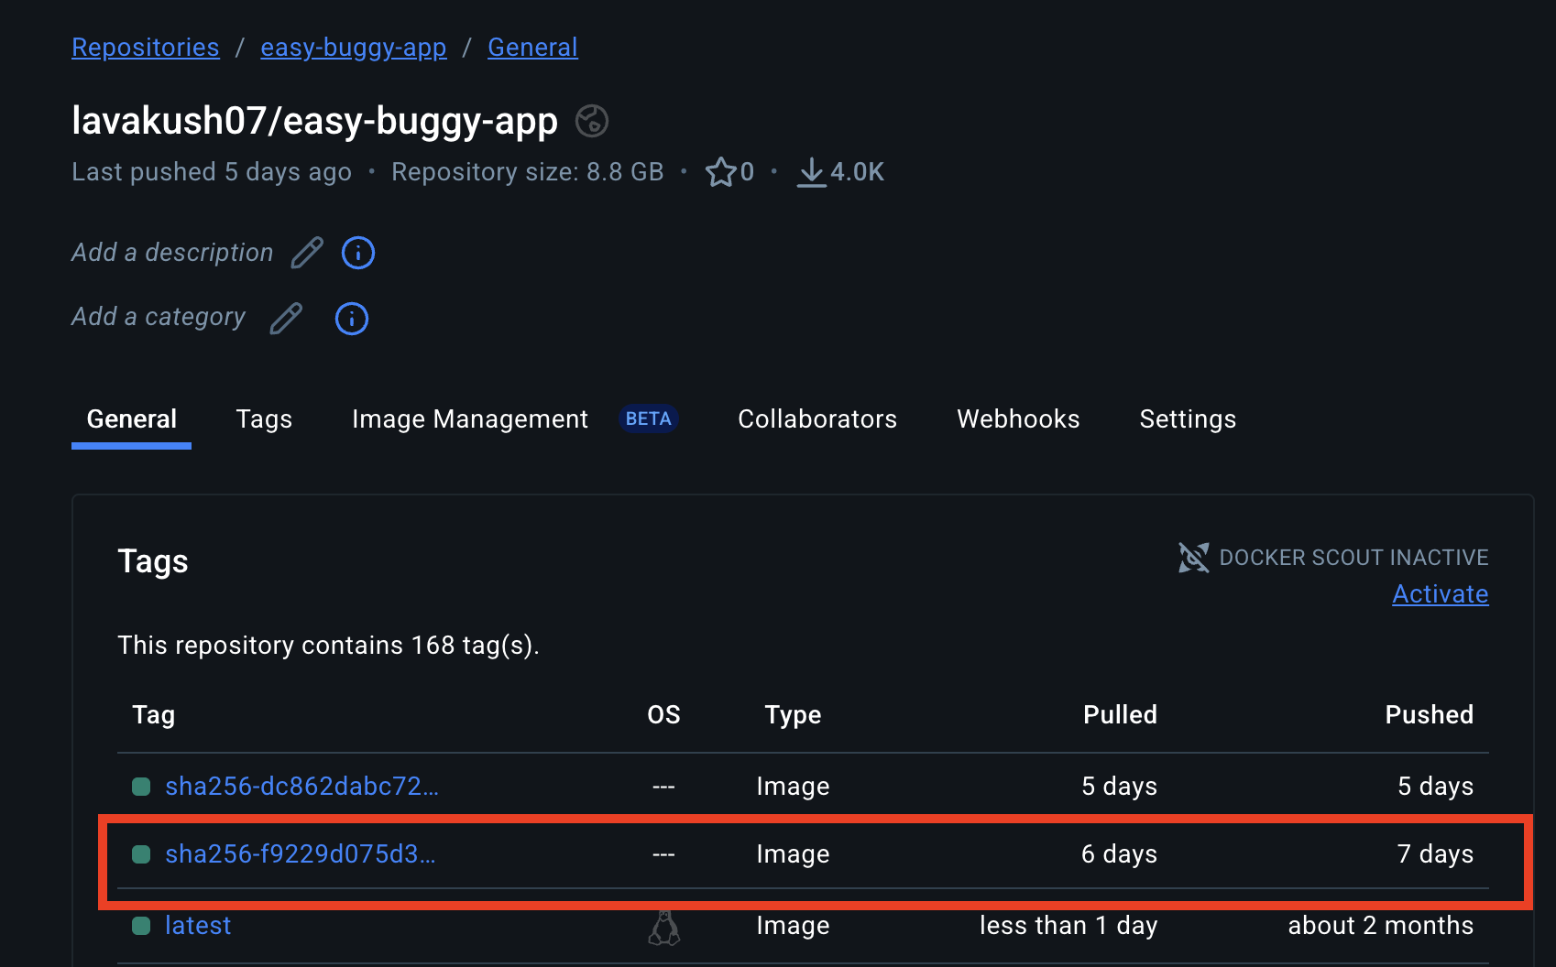Click Last pushed 5 days ago text

point(212,172)
